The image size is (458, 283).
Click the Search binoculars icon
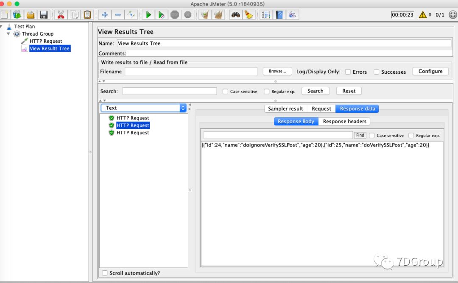[x=235, y=14]
